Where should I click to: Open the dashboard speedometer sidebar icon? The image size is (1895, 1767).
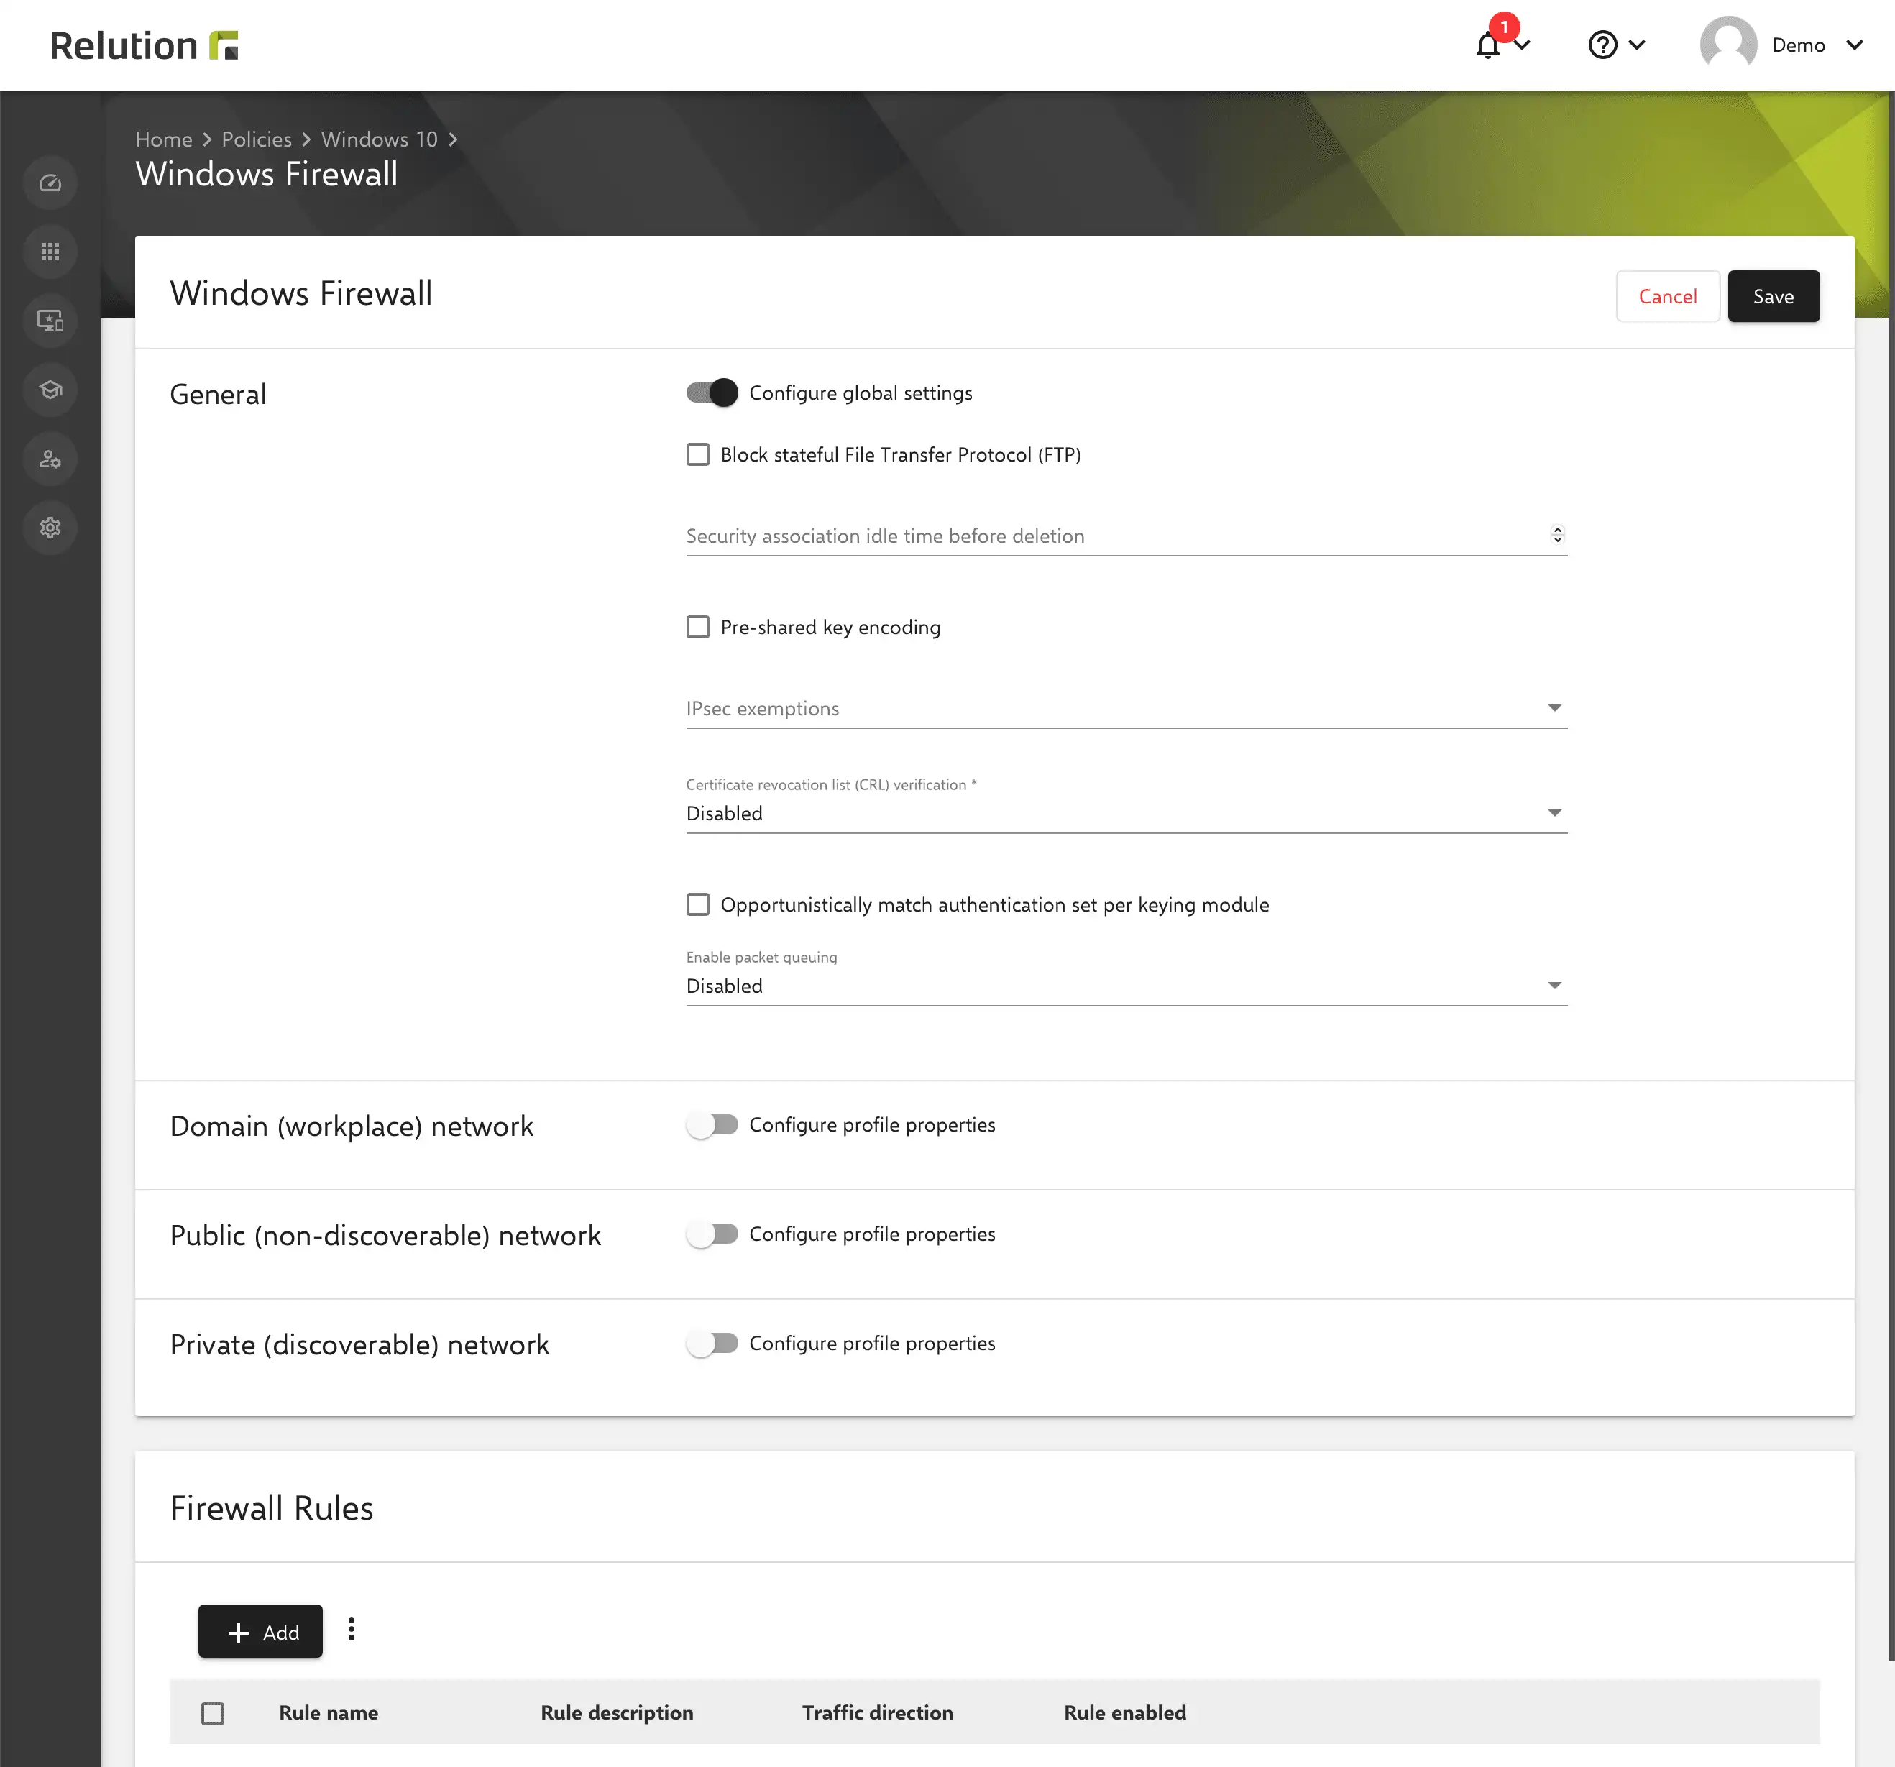click(x=50, y=183)
